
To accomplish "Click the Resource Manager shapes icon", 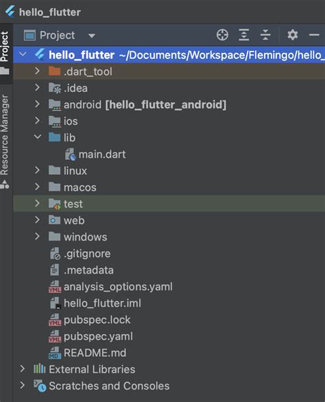I will [5, 185].
